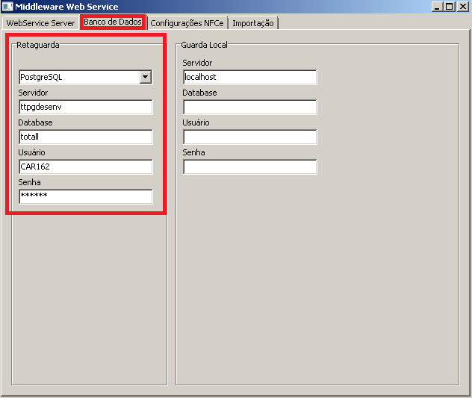
Task: Click the empty Guarda Local Database field
Action: pyautogui.click(x=249, y=107)
